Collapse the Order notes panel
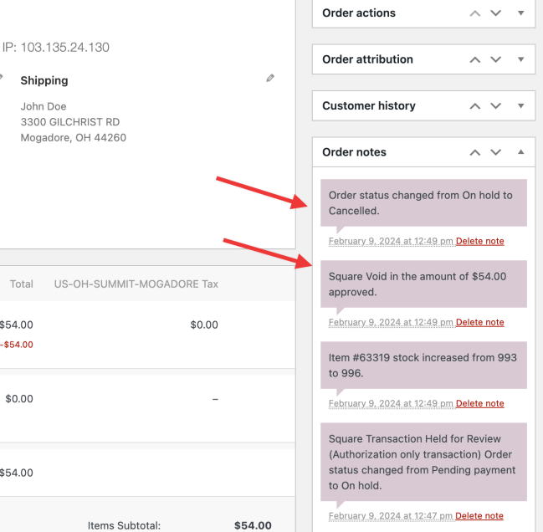This screenshot has width=543, height=532. coord(520,153)
